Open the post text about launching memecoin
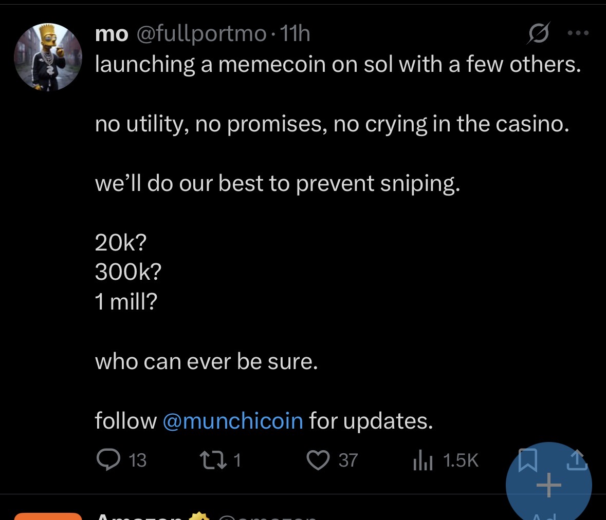606x520 pixels. coord(338,65)
